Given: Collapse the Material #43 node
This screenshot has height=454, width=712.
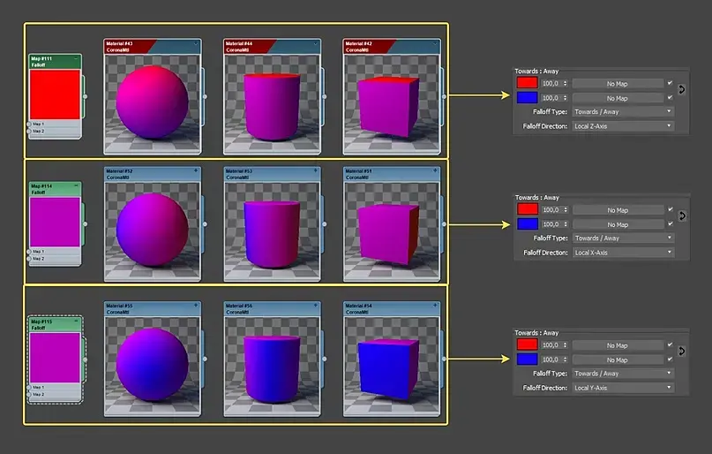Looking at the screenshot, I should coord(196,43).
